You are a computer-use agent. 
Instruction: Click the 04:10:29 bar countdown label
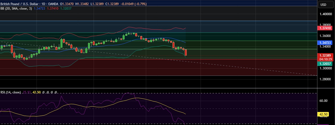324,59
